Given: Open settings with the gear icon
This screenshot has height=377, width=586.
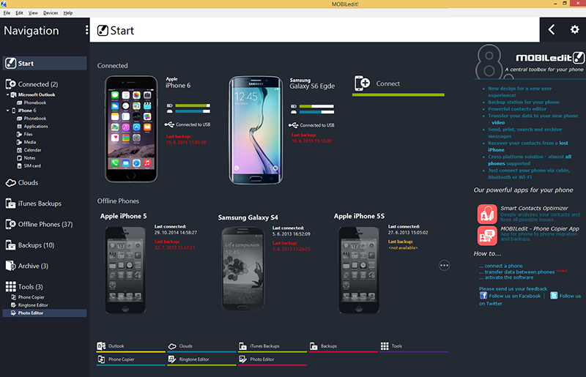Looking at the screenshot, I should (x=575, y=29).
